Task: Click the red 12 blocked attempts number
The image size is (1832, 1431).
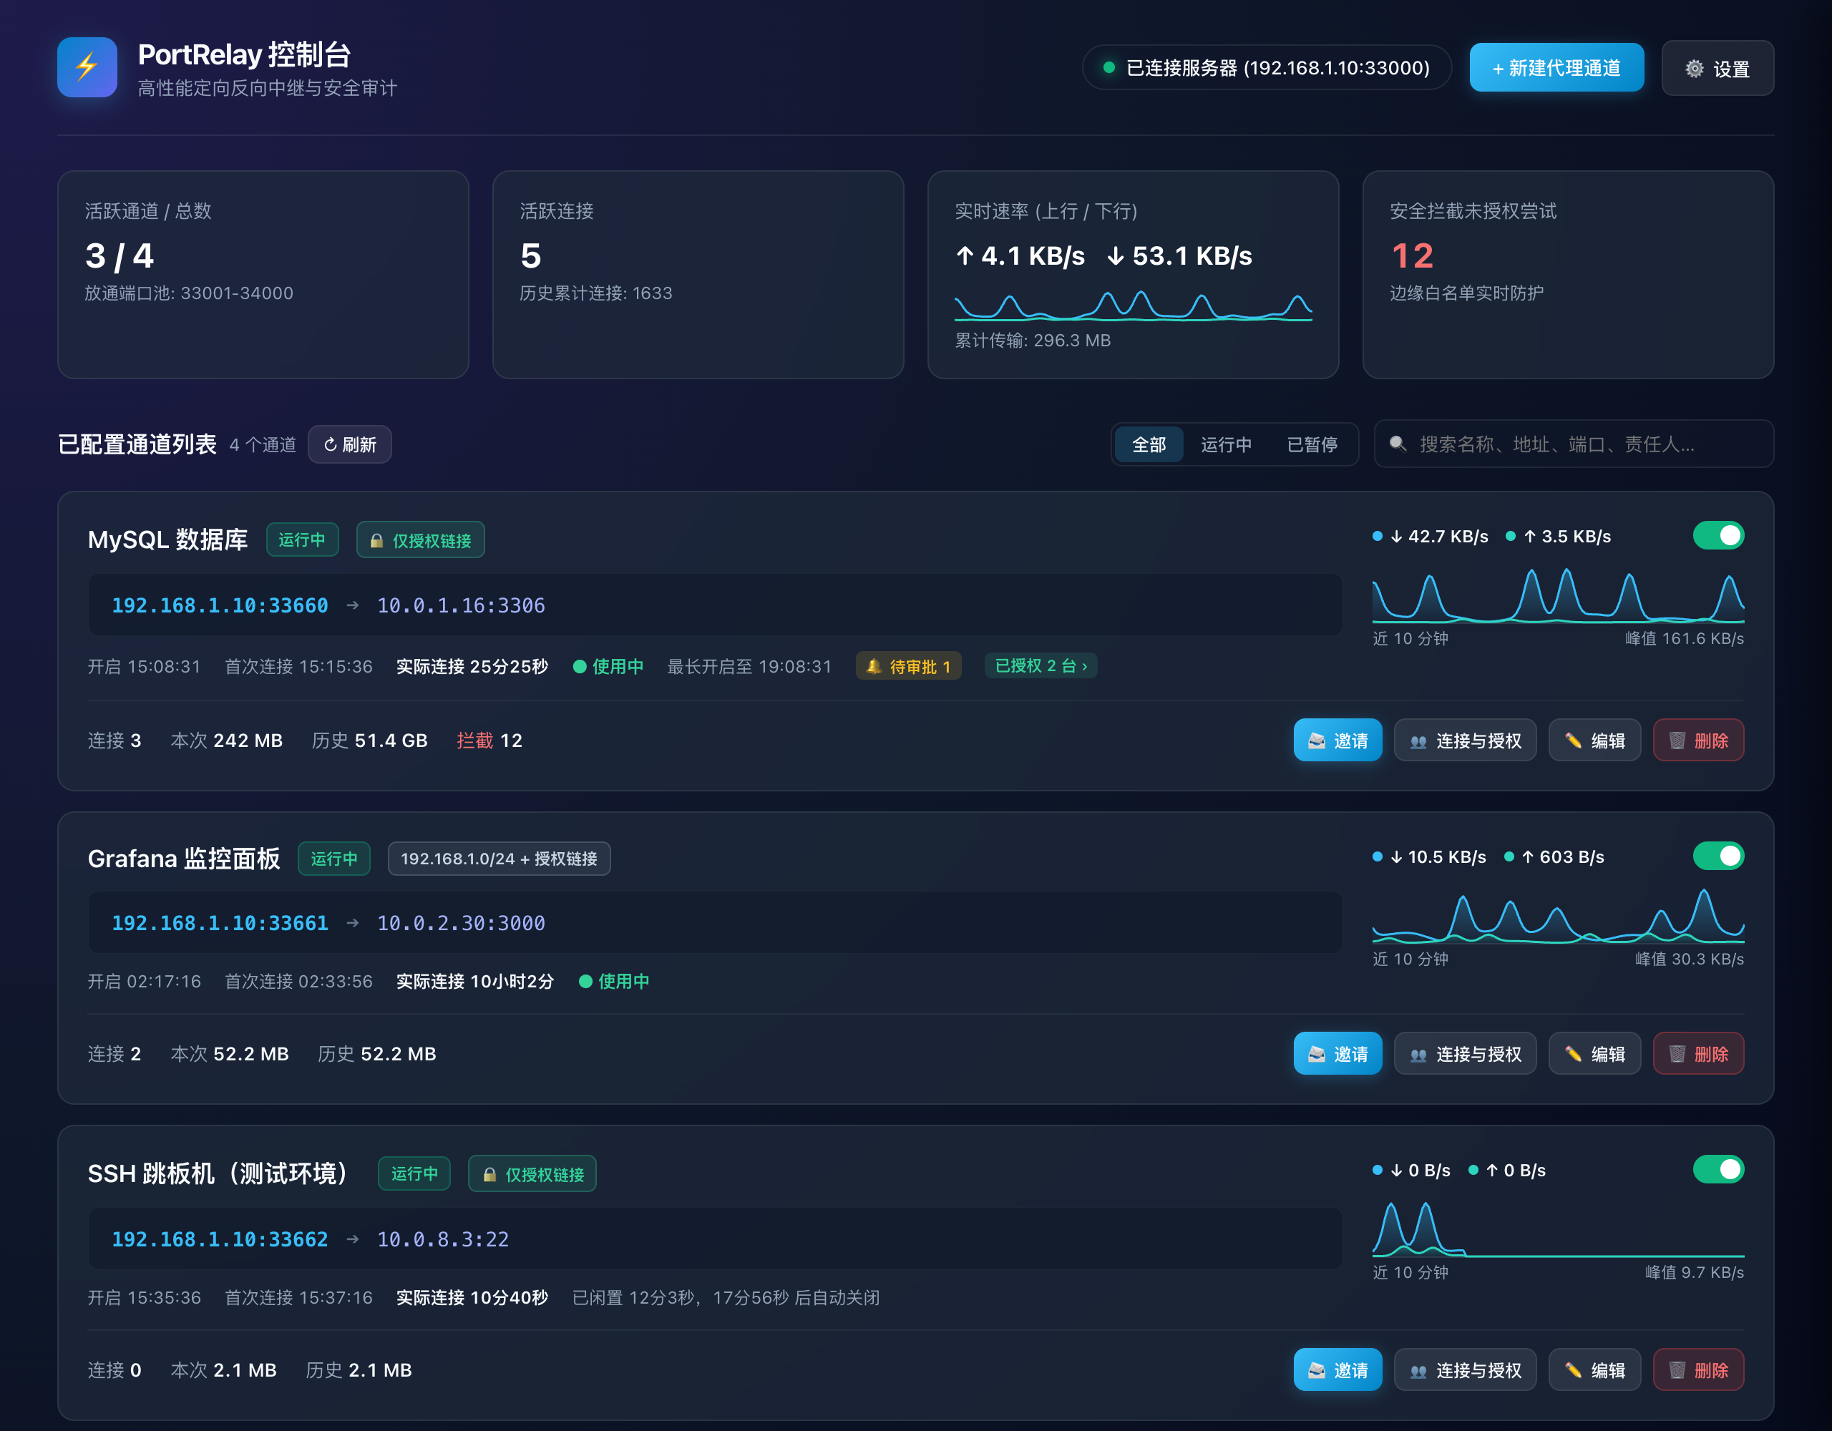Action: pos(1412,256)
